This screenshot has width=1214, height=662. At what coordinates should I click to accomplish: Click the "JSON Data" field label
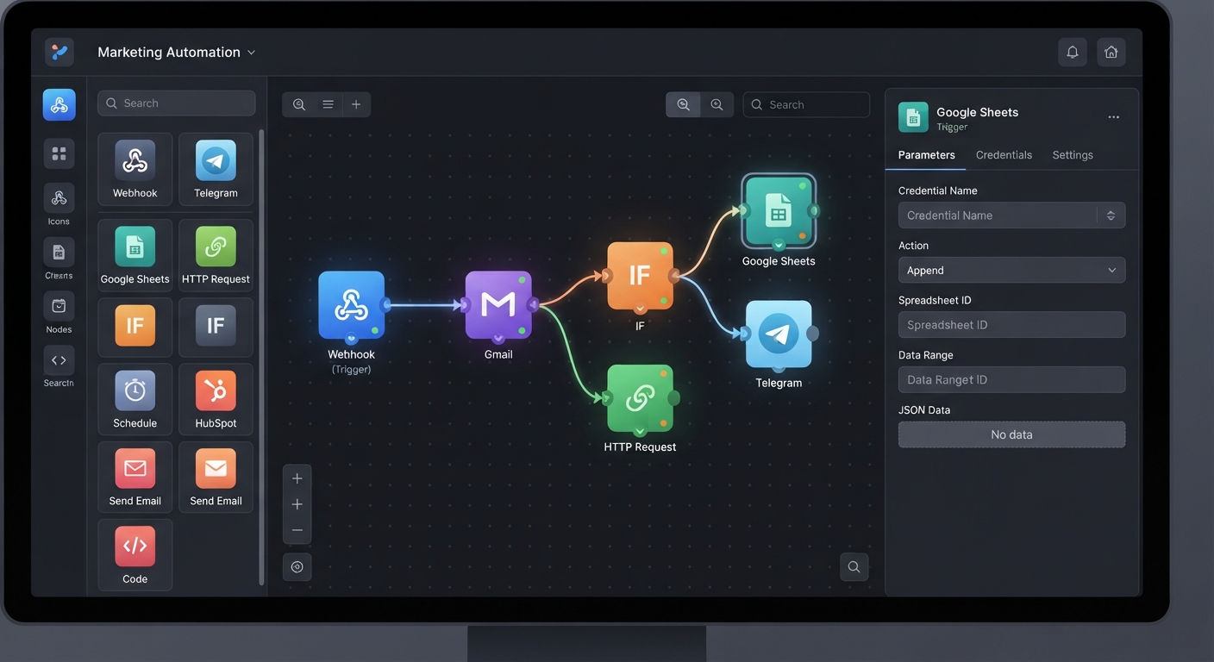pyautogui.click(x=924, y=410)
